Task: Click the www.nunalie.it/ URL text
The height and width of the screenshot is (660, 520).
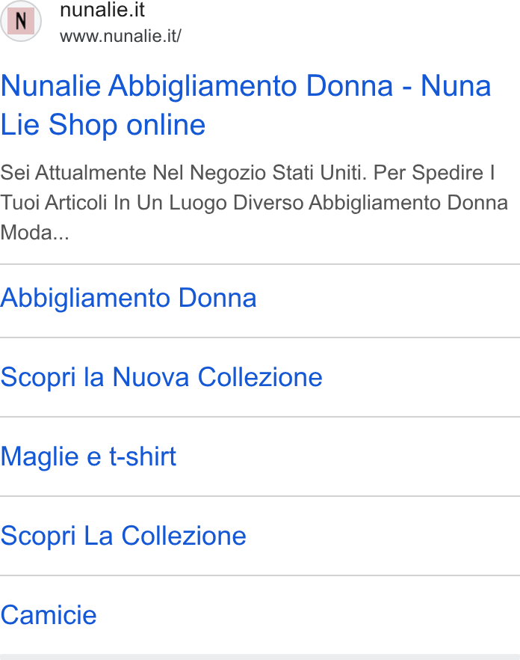Action: (120, 36)
